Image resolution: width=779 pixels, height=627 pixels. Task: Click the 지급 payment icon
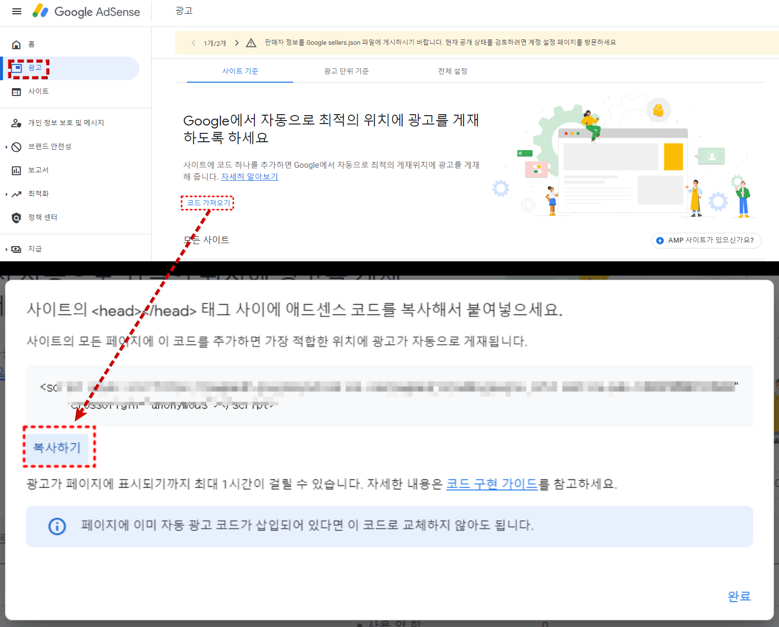(x=16, y=249)
